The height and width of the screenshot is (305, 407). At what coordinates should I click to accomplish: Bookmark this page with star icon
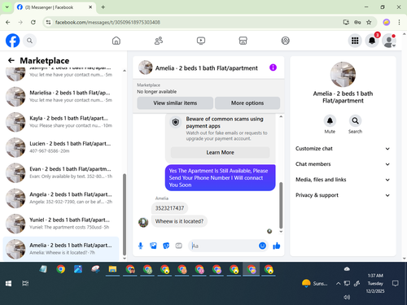pos(369,22)
